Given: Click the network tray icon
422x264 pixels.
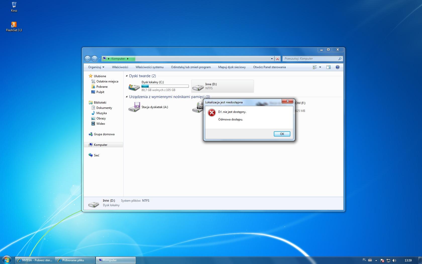Looking at the screenshot, I should pyautogui.click(x=388, y=260).
